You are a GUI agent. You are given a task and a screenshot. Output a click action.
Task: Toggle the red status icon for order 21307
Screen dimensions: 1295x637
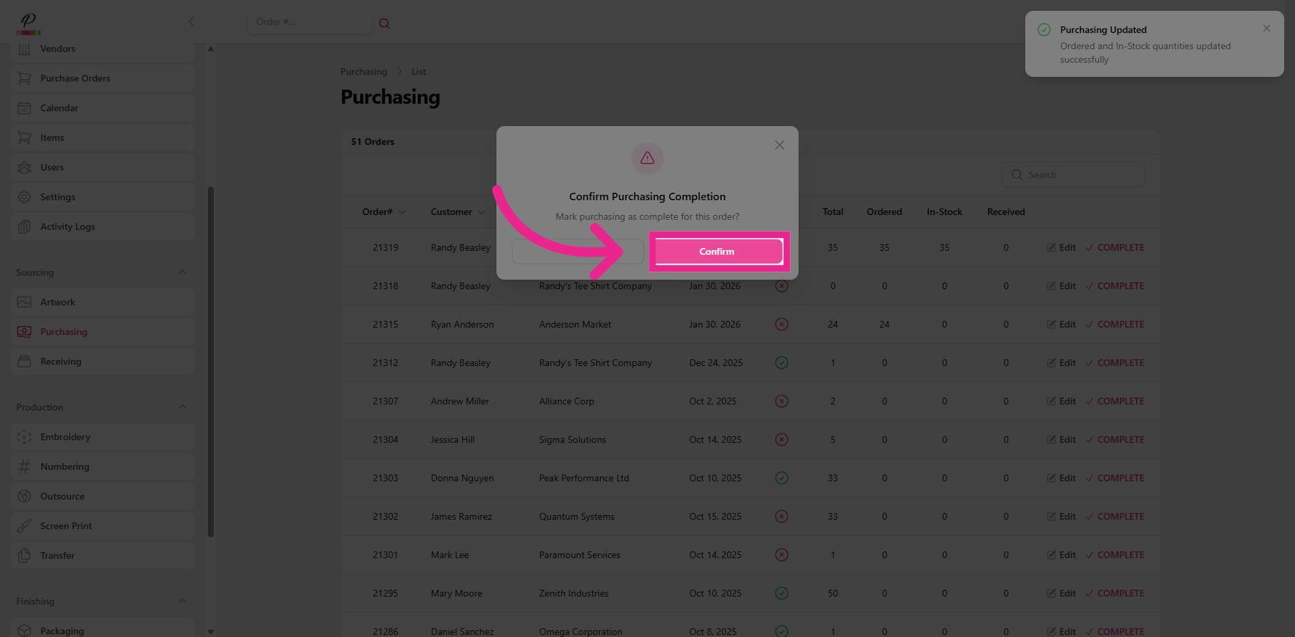782,401
